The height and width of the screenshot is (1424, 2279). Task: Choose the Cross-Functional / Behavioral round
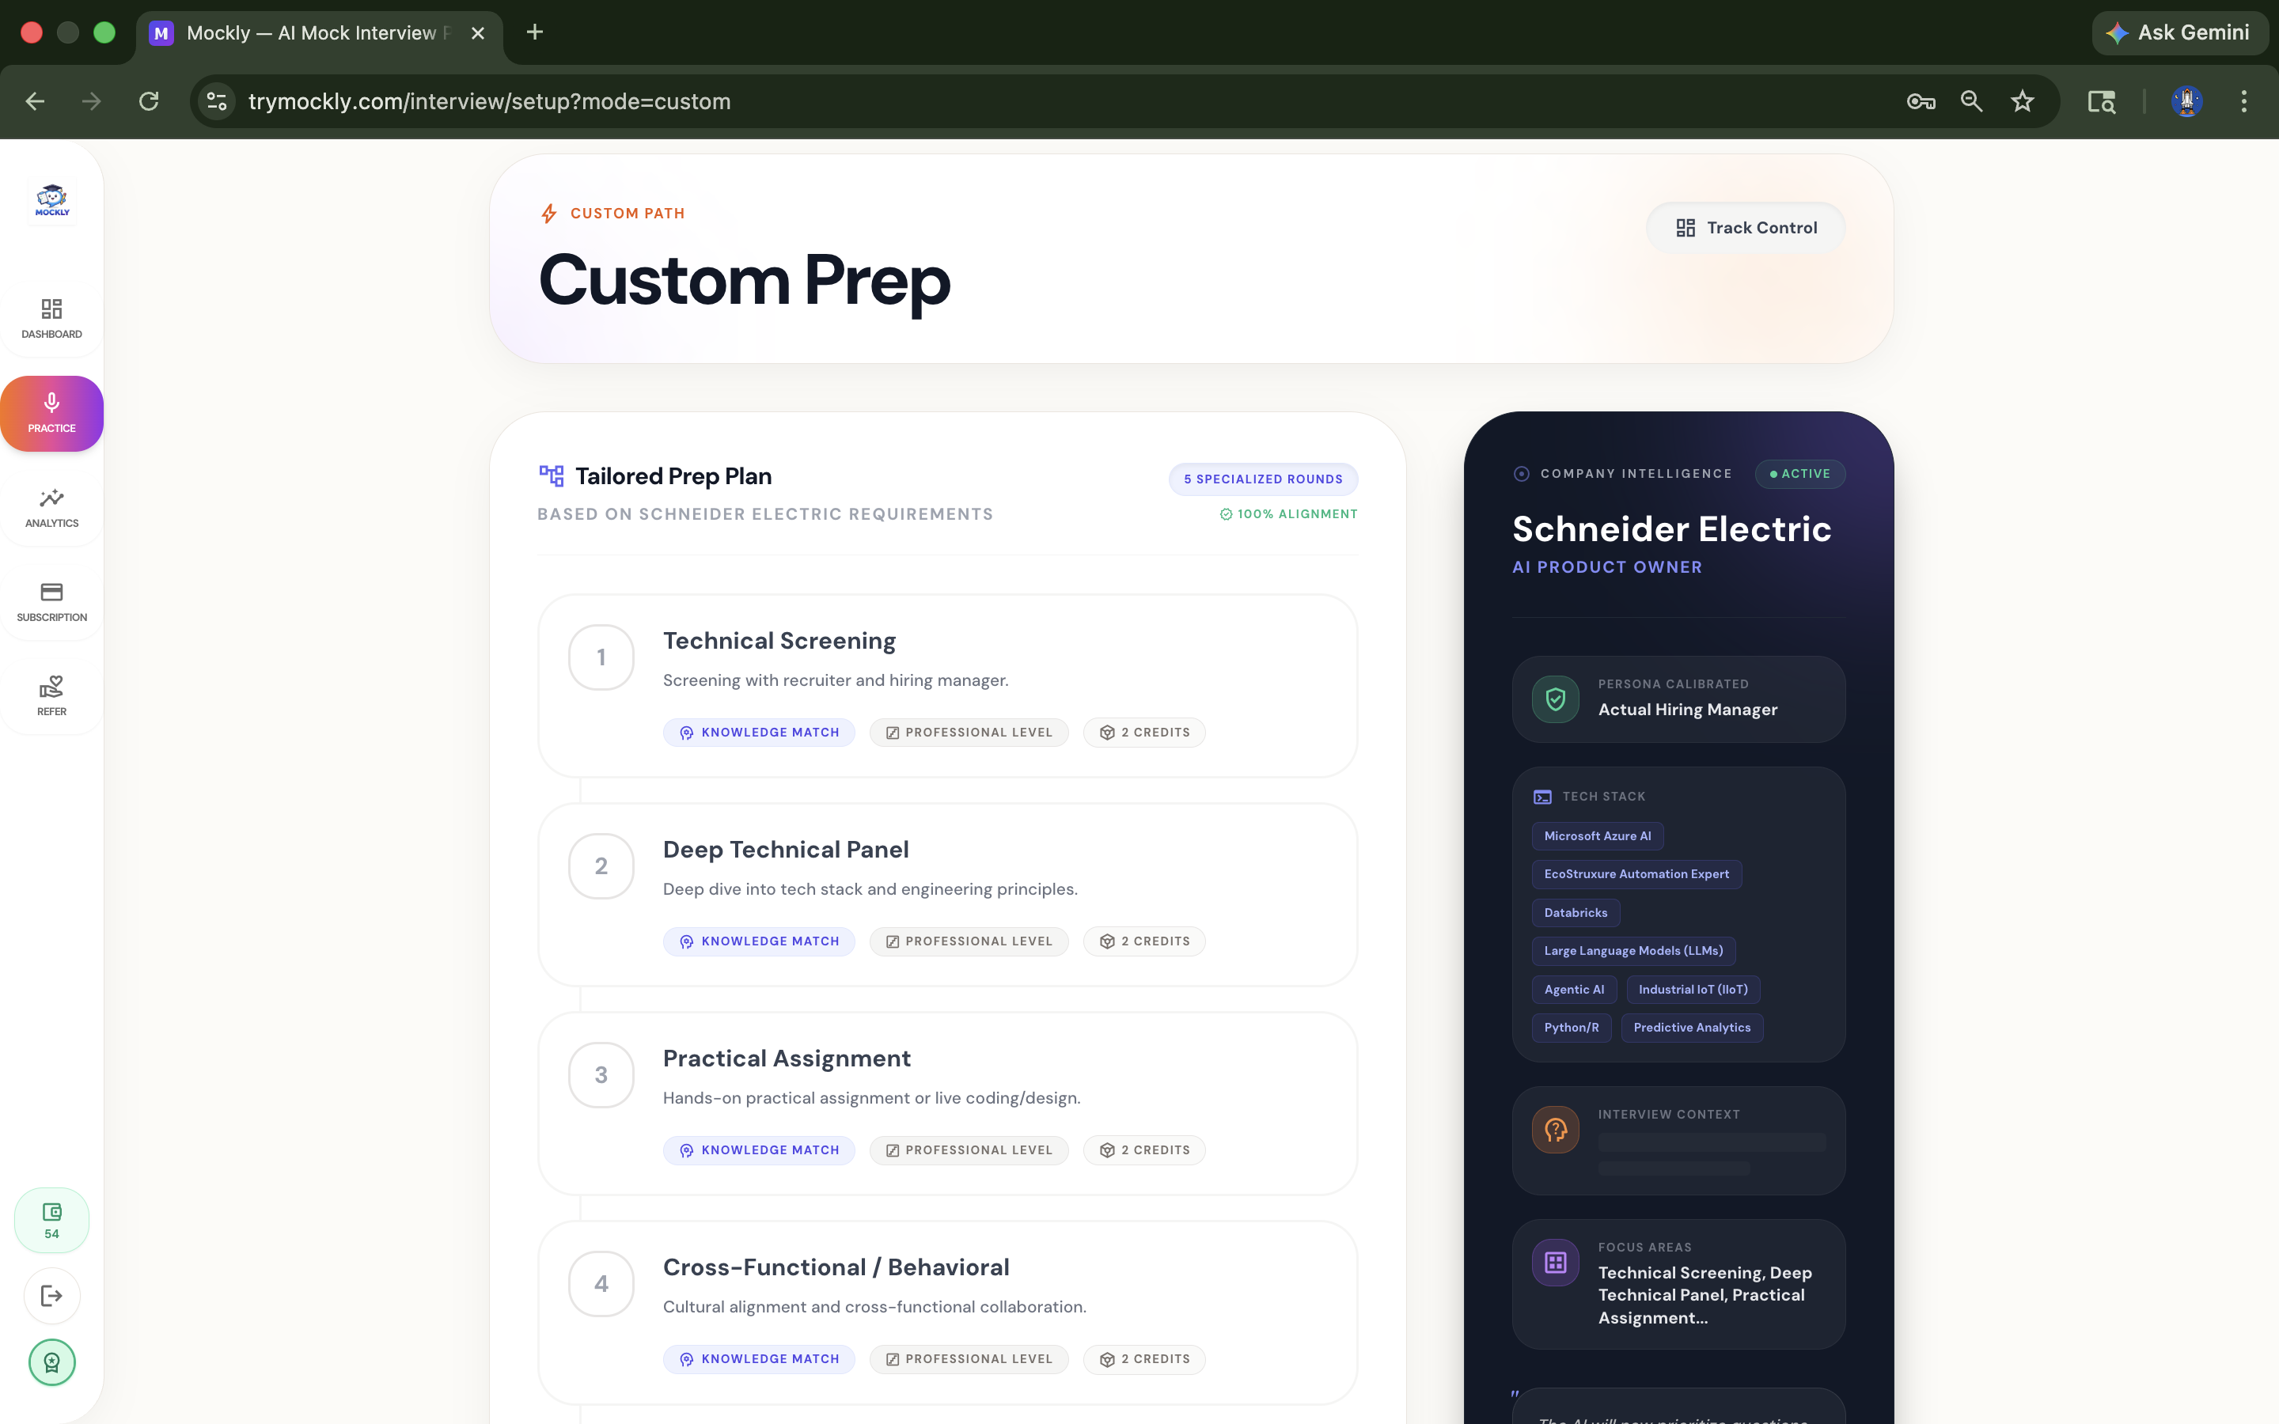(946, 1312)
